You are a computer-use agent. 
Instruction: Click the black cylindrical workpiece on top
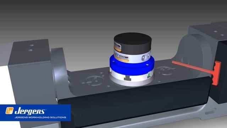point(133,43)
